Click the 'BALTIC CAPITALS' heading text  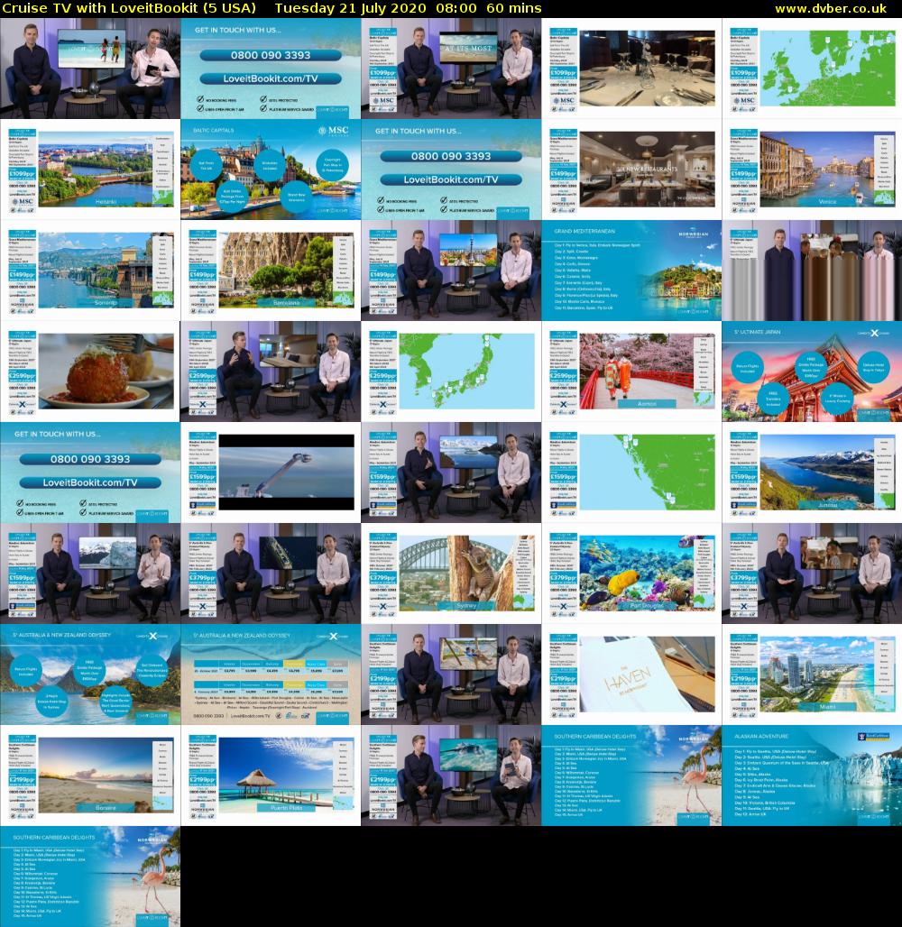tap(214, 130)
